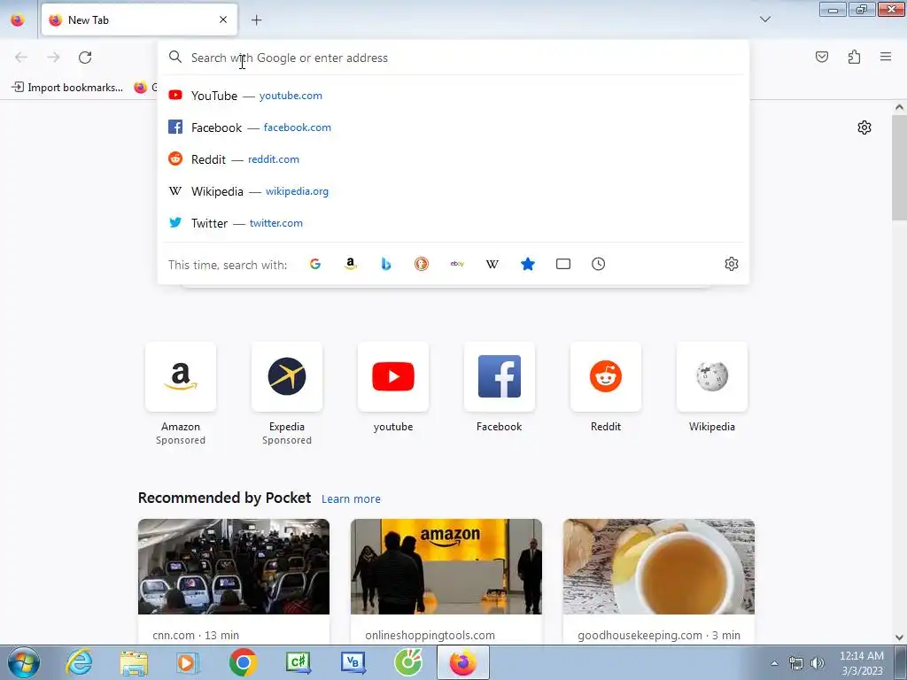Viewport: 907px width, 680px height.
Task: Select the New Tab tab
Action: (139, 19)
